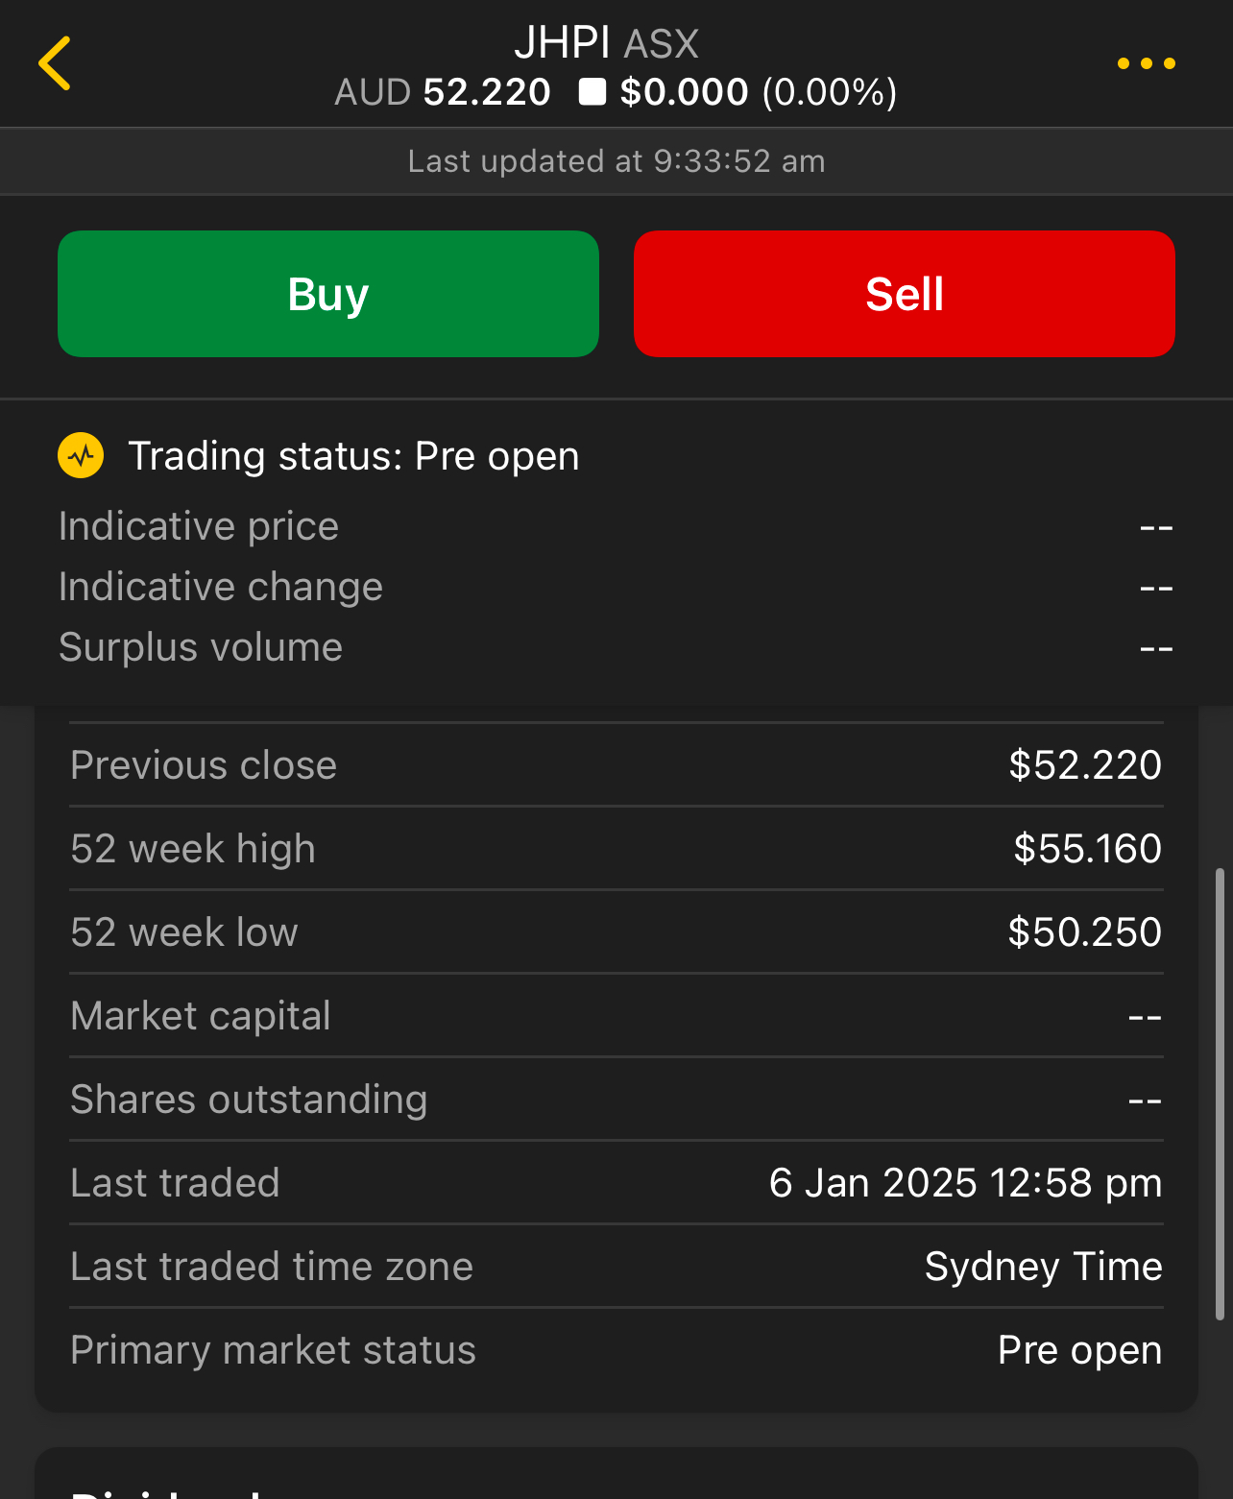Select the Trading status: Pre open heading
The image size is (1233, 1499).
tap(353, 456)
